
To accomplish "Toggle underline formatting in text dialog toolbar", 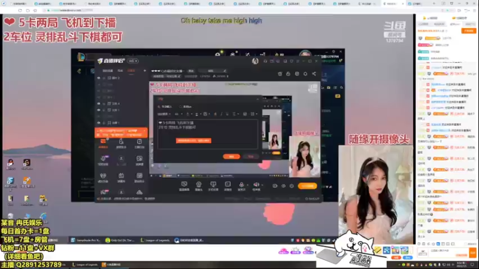I will click(x=227, y=114).
